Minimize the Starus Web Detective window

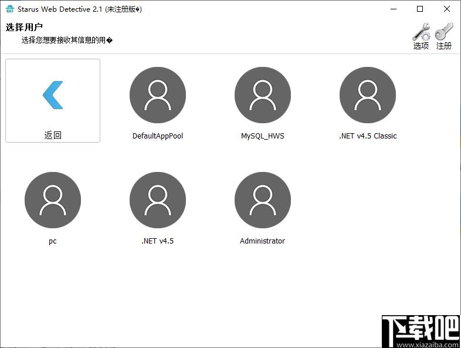[x=393, y=9]
